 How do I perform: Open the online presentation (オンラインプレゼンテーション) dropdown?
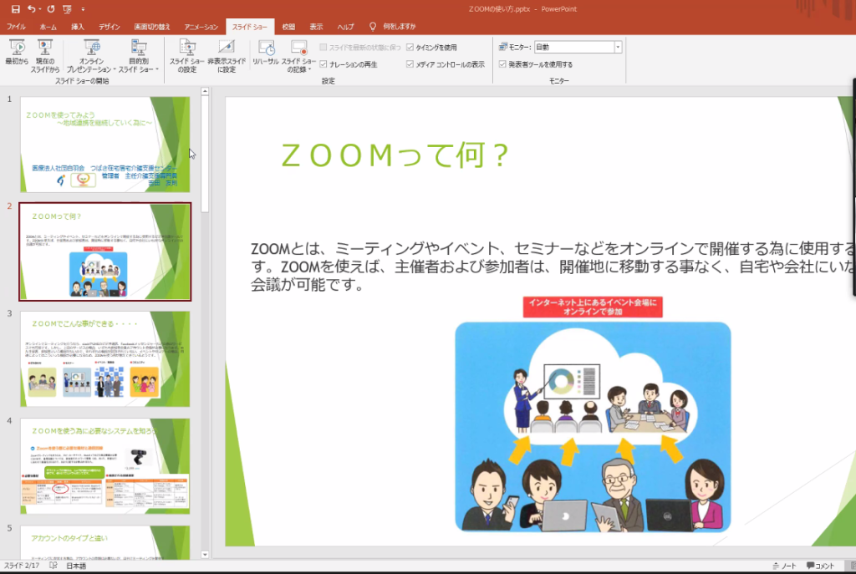[91, 57]
